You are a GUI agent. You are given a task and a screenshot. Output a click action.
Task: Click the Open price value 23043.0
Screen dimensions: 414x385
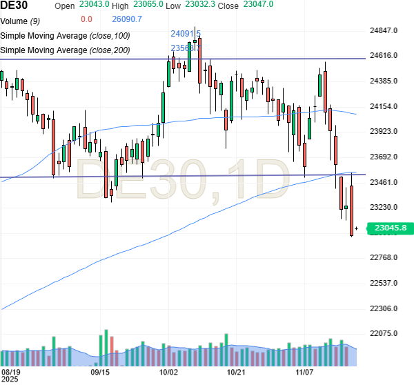pos(95,4)
